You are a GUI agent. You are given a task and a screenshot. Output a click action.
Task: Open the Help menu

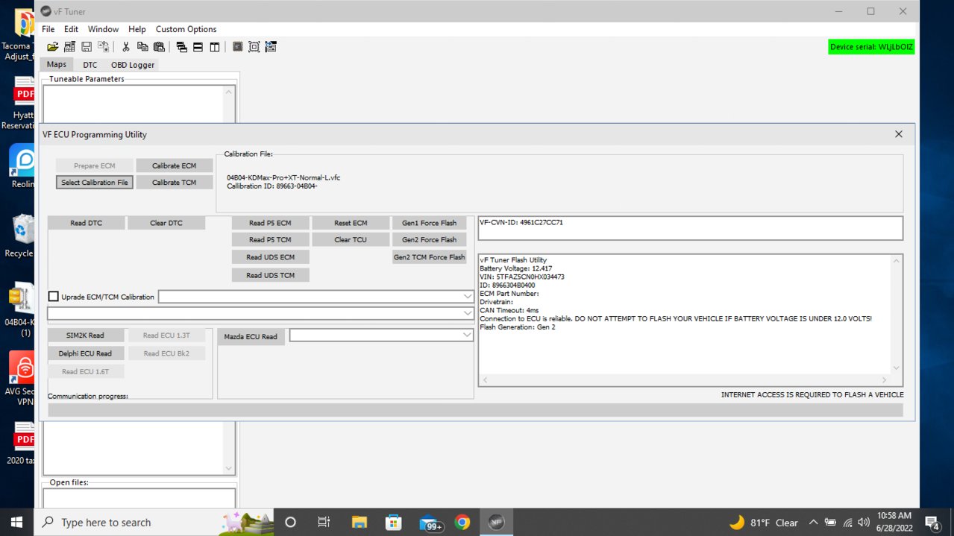(x=137, y=29)
